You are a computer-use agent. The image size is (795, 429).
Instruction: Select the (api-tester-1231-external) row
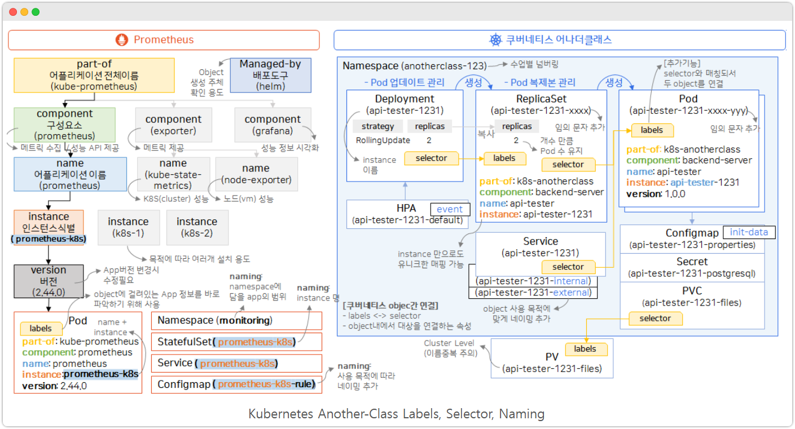(533, 293)
